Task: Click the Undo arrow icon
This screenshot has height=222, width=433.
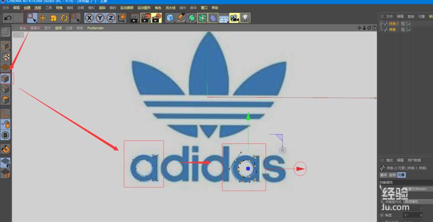Action: [8, 18]
